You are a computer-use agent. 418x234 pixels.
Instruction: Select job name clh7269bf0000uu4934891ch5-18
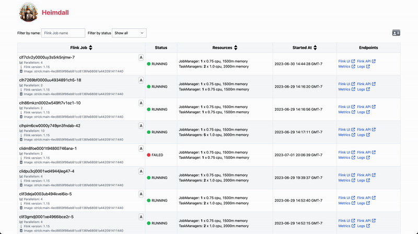pyautogui.click(x=50, y=80)
